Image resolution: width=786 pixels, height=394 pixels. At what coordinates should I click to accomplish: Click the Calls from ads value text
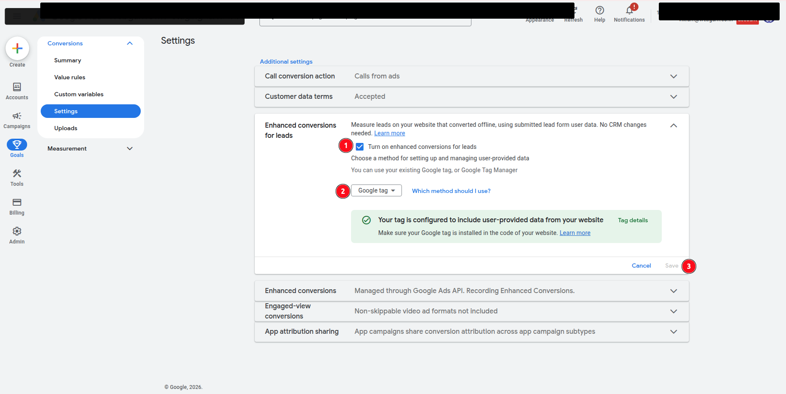click(x=377, y=76)
